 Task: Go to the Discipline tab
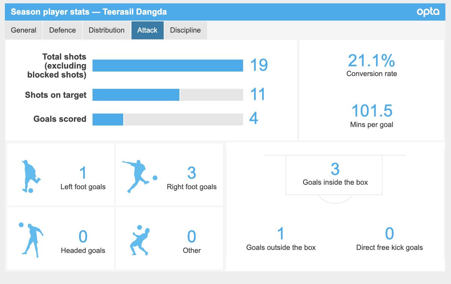(x=185, y=30)
